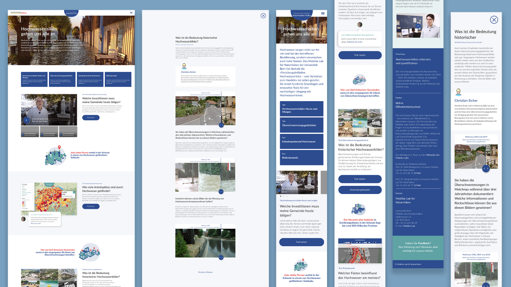Select mobile tool Hochwasserschäden Heute und Morgen
511x287 pixels.
click(x=301, y=109)
